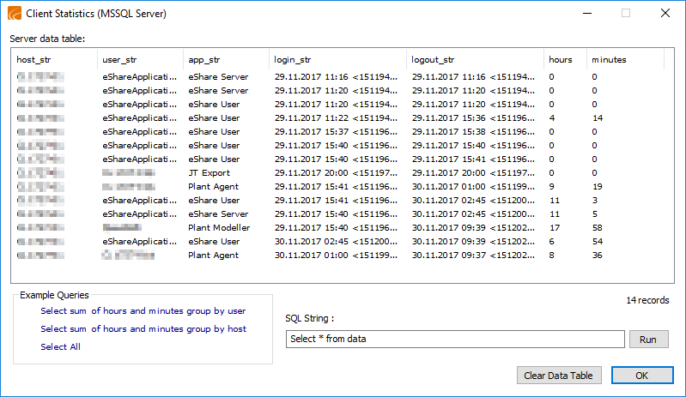Minimize the Client Statistics dialog
Image resolution: width=686 pixels, height=397 pixels.
click(586, 14)
